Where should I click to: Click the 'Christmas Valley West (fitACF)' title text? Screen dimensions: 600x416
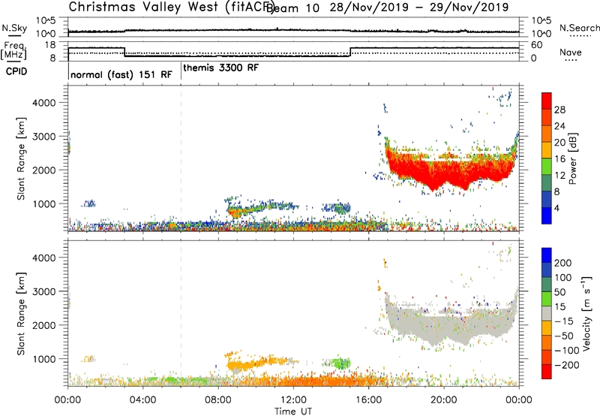[x=171, y=8]
